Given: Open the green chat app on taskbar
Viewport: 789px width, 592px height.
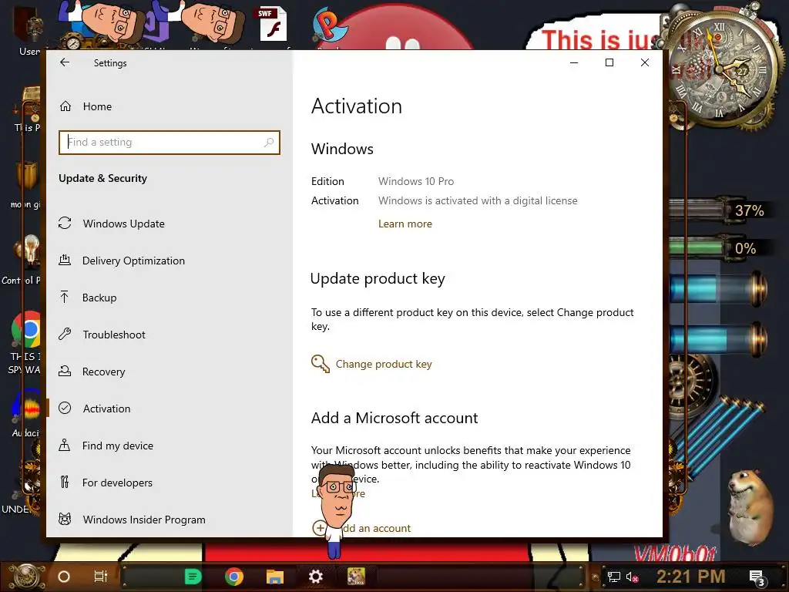Looking at the screenshot, I should (x=193, y=577).
